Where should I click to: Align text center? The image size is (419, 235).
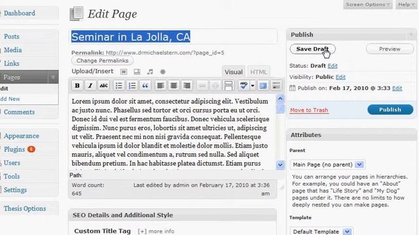173,86
